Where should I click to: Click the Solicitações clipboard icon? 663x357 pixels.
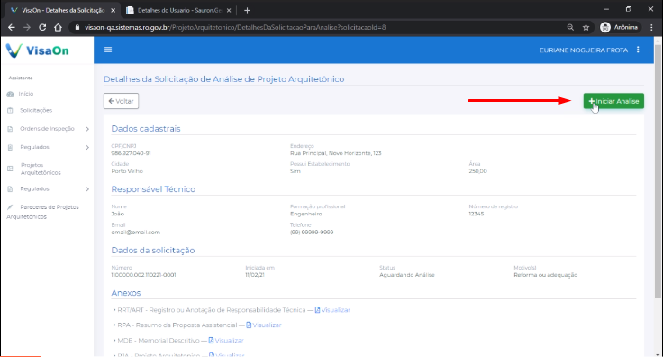pos(10,111)
